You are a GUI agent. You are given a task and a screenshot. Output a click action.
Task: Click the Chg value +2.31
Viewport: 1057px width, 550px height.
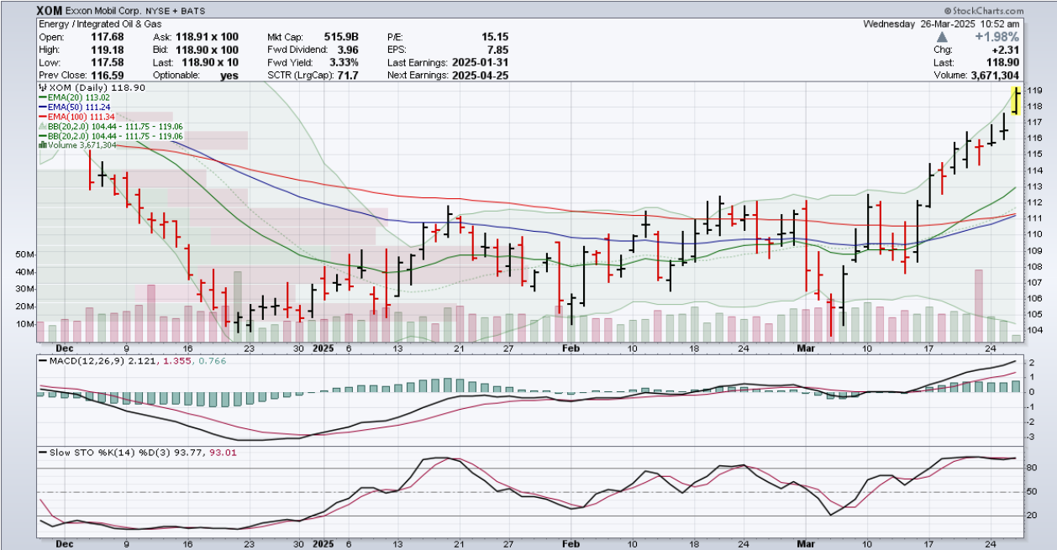[1006, 50]
